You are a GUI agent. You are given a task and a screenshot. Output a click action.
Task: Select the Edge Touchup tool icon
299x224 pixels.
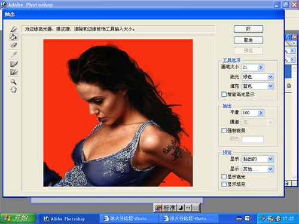click(14, 72)
